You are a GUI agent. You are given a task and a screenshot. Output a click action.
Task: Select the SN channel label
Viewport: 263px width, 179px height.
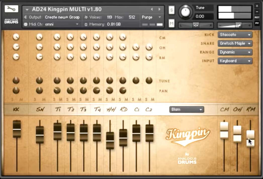click(40, 109)
